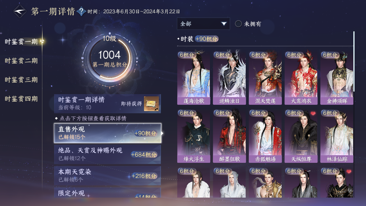
Task: Toggle the 未拥有 filter radio button
Action: click(238, 24)
